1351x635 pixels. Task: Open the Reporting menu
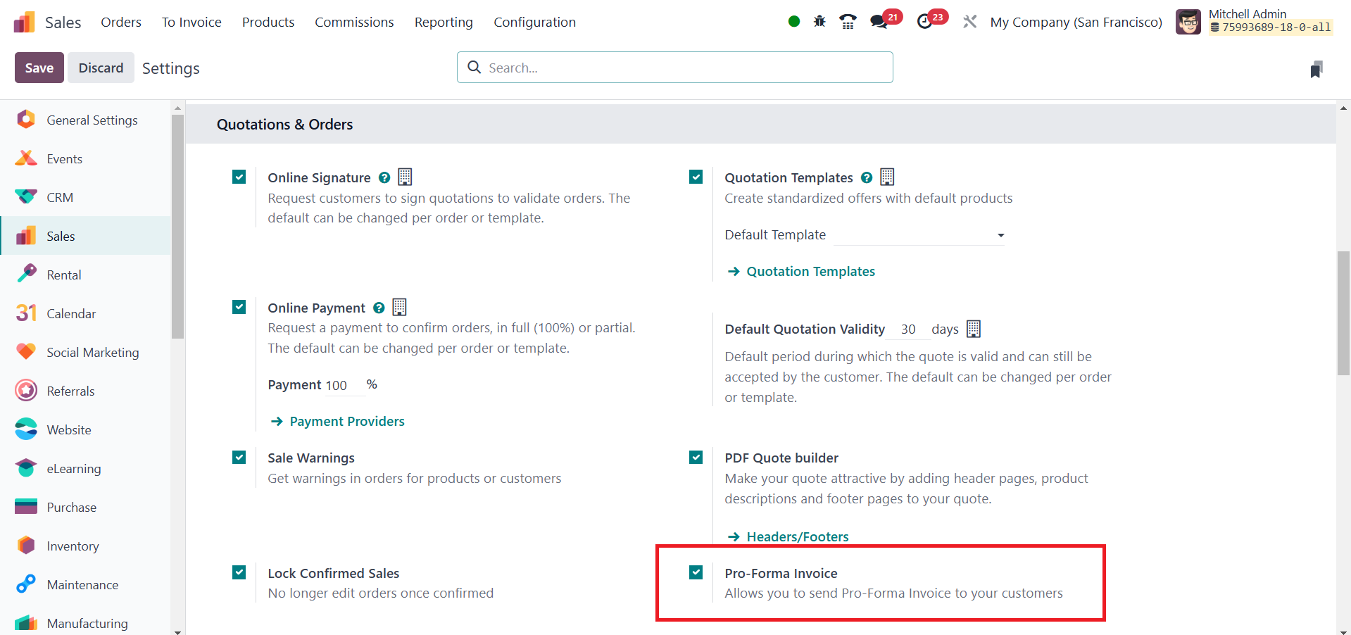point(444,22)
